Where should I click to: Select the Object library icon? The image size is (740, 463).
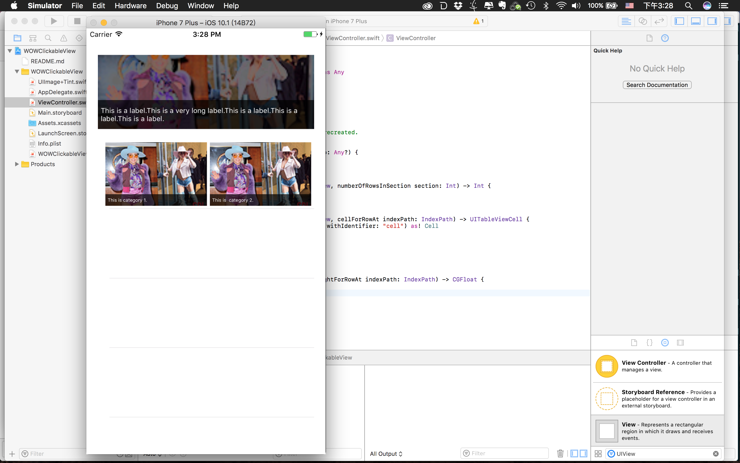click(x=665, y=343)
